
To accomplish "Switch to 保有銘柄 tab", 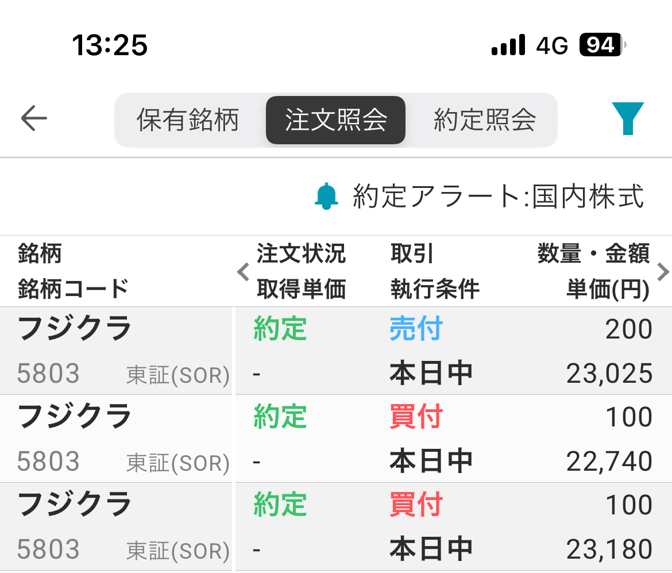I will tap(188, 120).
